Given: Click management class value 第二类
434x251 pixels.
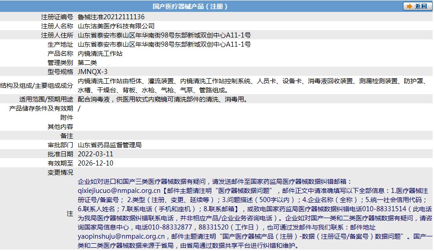Looking at the screenshot, I should click(x=87, y=63).
